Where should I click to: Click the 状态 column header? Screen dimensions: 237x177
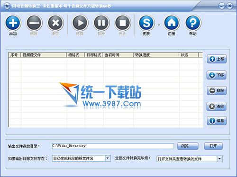coord(189,55)
